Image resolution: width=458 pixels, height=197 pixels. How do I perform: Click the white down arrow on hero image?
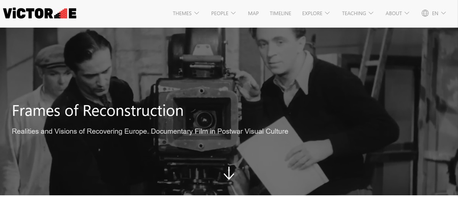[x=229, y=173]
